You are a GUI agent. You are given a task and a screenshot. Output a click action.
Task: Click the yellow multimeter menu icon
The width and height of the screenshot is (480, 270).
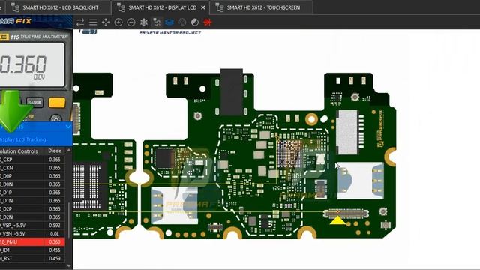click(x=57, y=103)
